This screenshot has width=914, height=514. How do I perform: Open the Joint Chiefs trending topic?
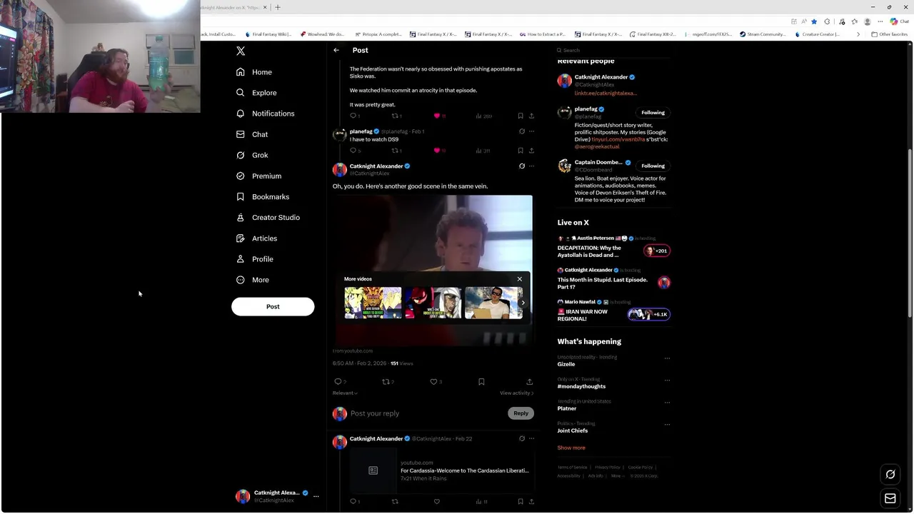tap(573, 431)
